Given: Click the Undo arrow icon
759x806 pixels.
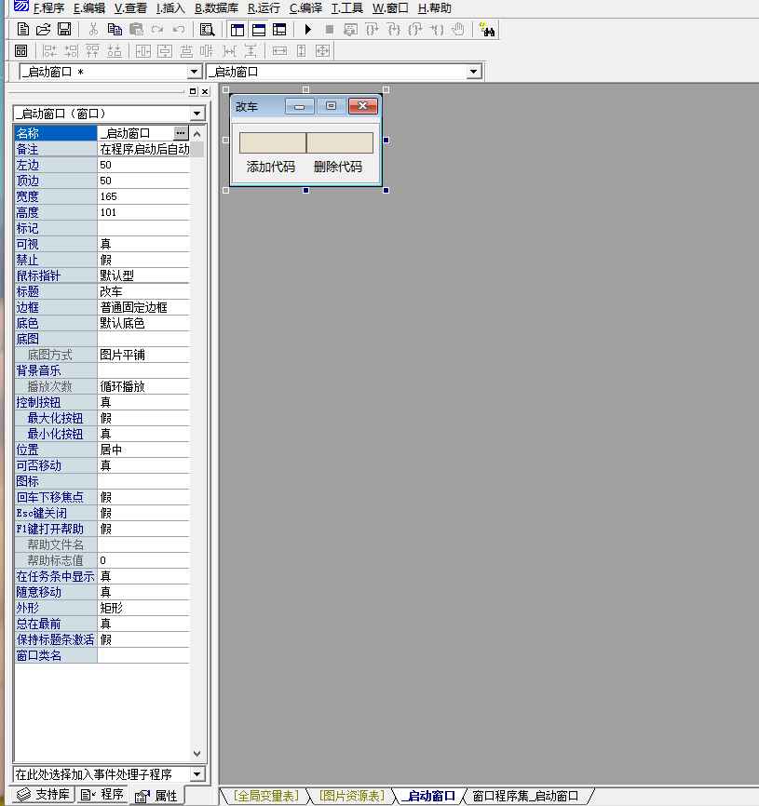Looking at the screenshot, I should pyautogui.click(x=179, y=29).
